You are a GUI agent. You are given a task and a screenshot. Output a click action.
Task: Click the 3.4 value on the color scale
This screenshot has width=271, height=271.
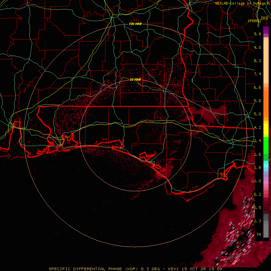click(257, 141)
